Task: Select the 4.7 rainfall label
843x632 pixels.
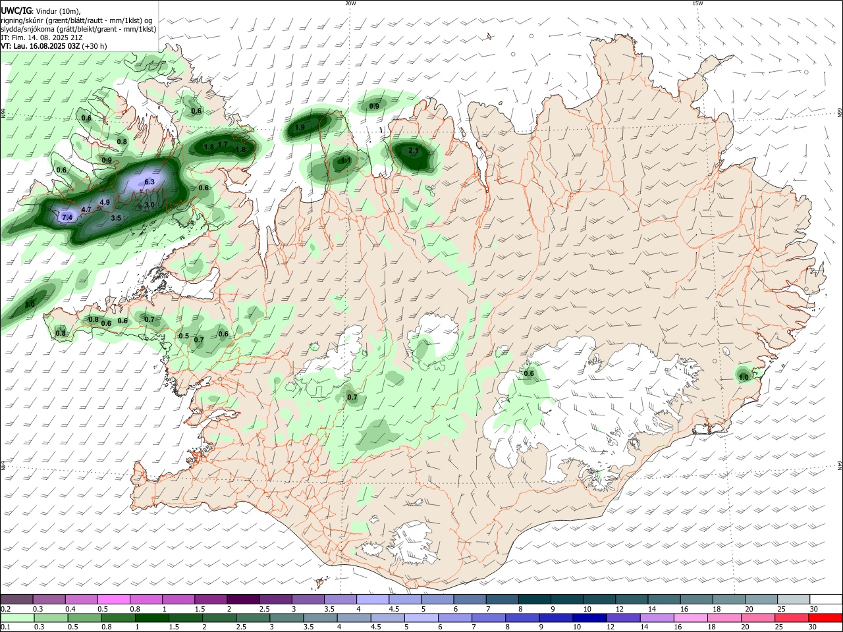Action: (x=86, y=209)
